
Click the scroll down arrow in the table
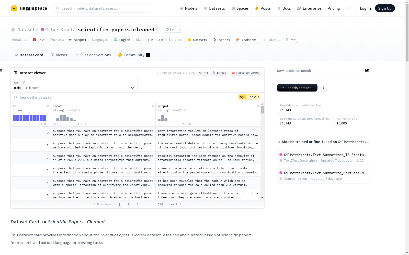coord(262,198)
